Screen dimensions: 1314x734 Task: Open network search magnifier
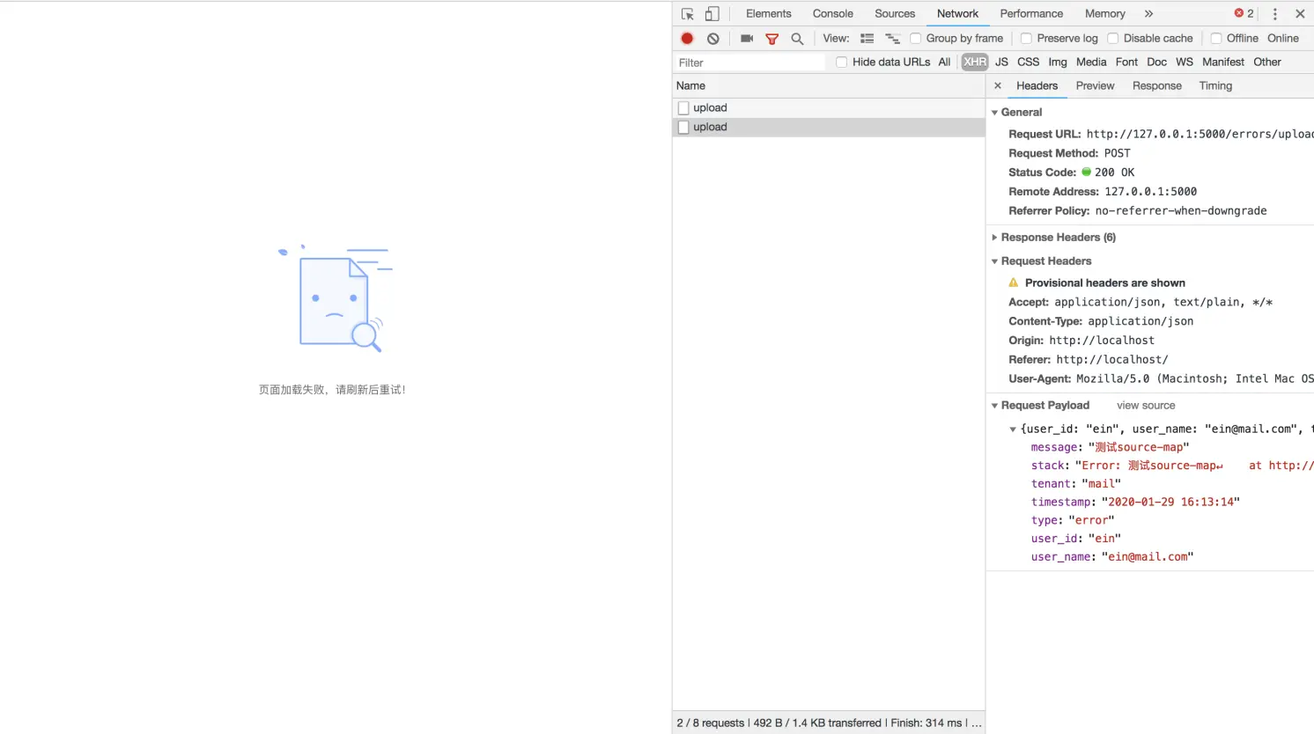click(797, 39)
